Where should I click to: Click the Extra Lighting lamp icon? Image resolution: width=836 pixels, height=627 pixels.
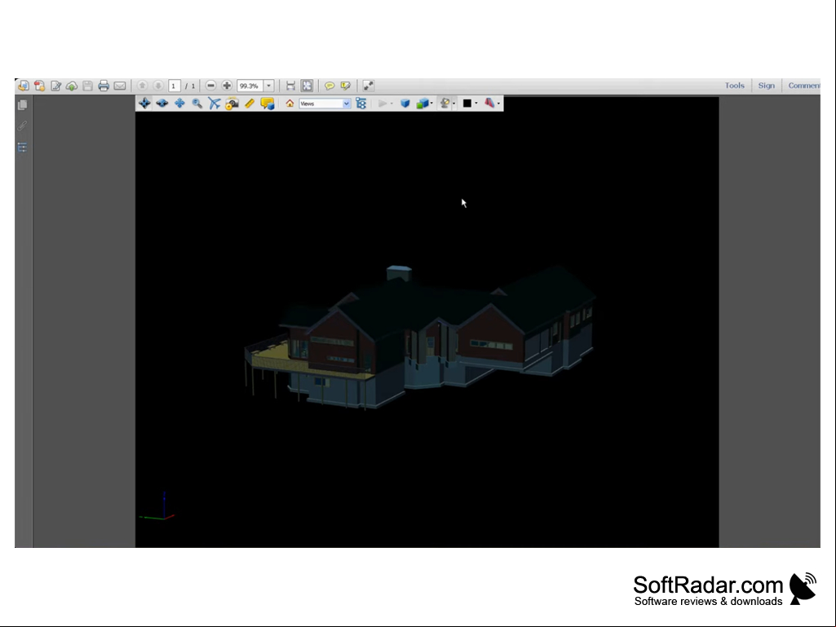(x=445, y=104)
